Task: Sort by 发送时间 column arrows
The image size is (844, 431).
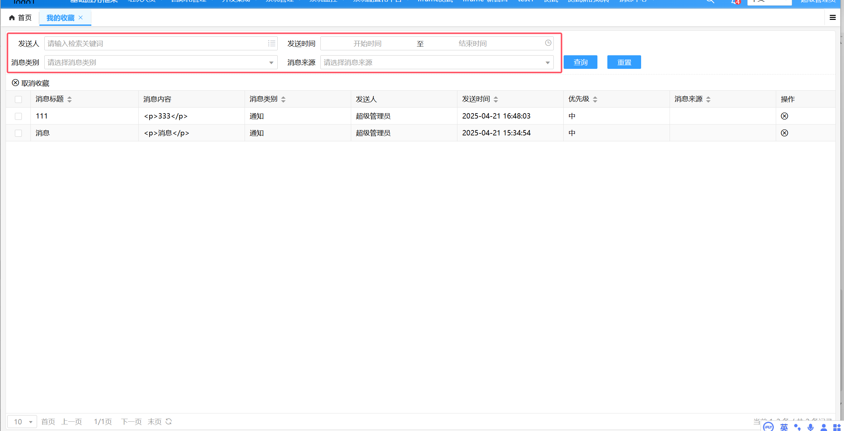Action: coord(495,99)
